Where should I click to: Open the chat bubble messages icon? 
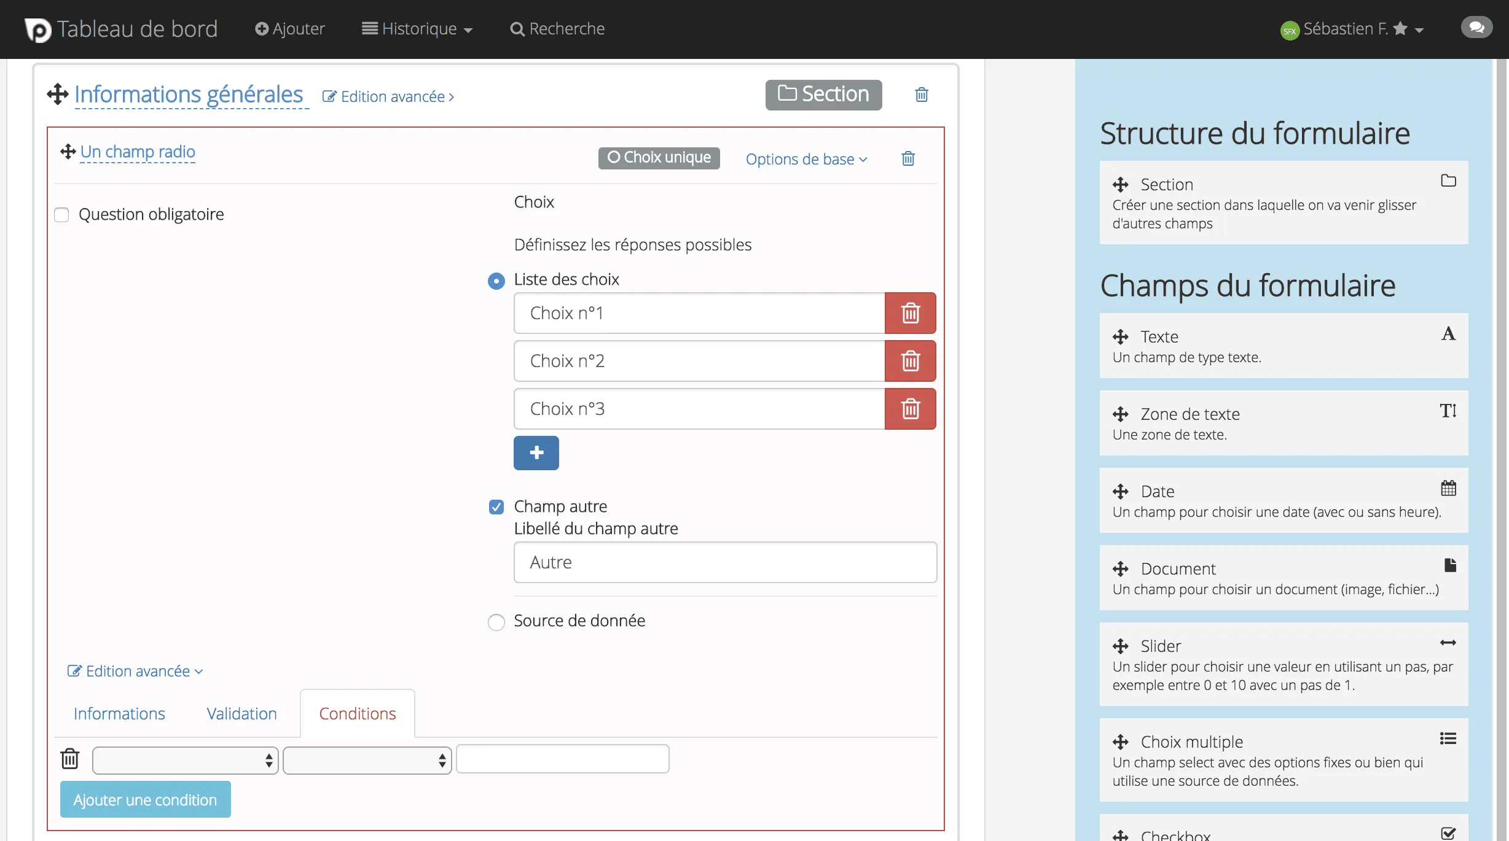tap(1476, 28)
